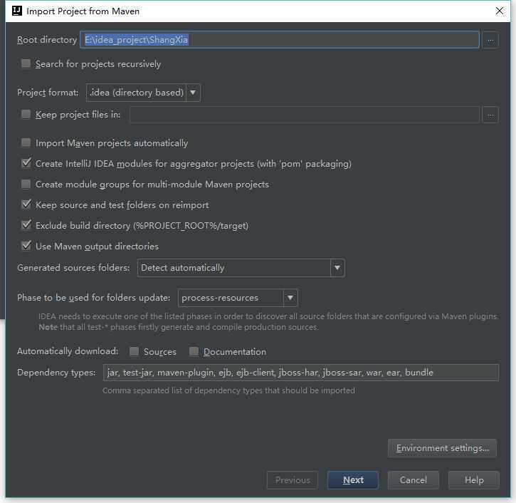This screenshot has width=516, height=503.
Task: Check Documentation for automatic download
Action: click(x=194, y=352)
